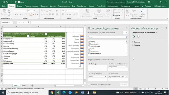169x95 pixels.
Task: Click the Effects pentagon icon
Action: pos(138,36)
